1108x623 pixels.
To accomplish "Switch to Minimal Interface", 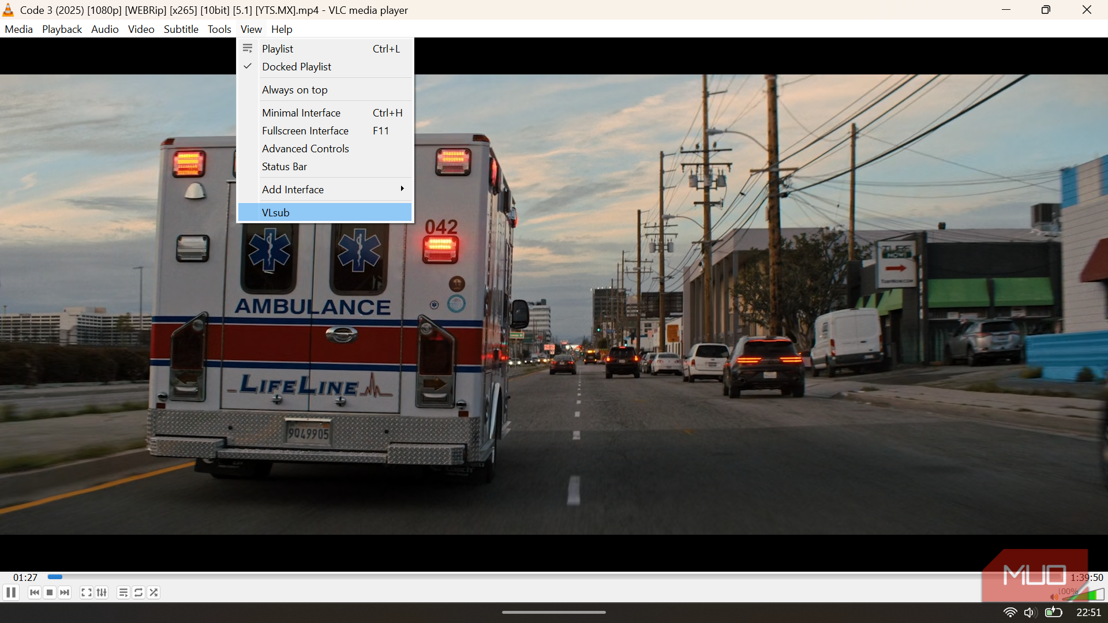I will click(325, 113).
